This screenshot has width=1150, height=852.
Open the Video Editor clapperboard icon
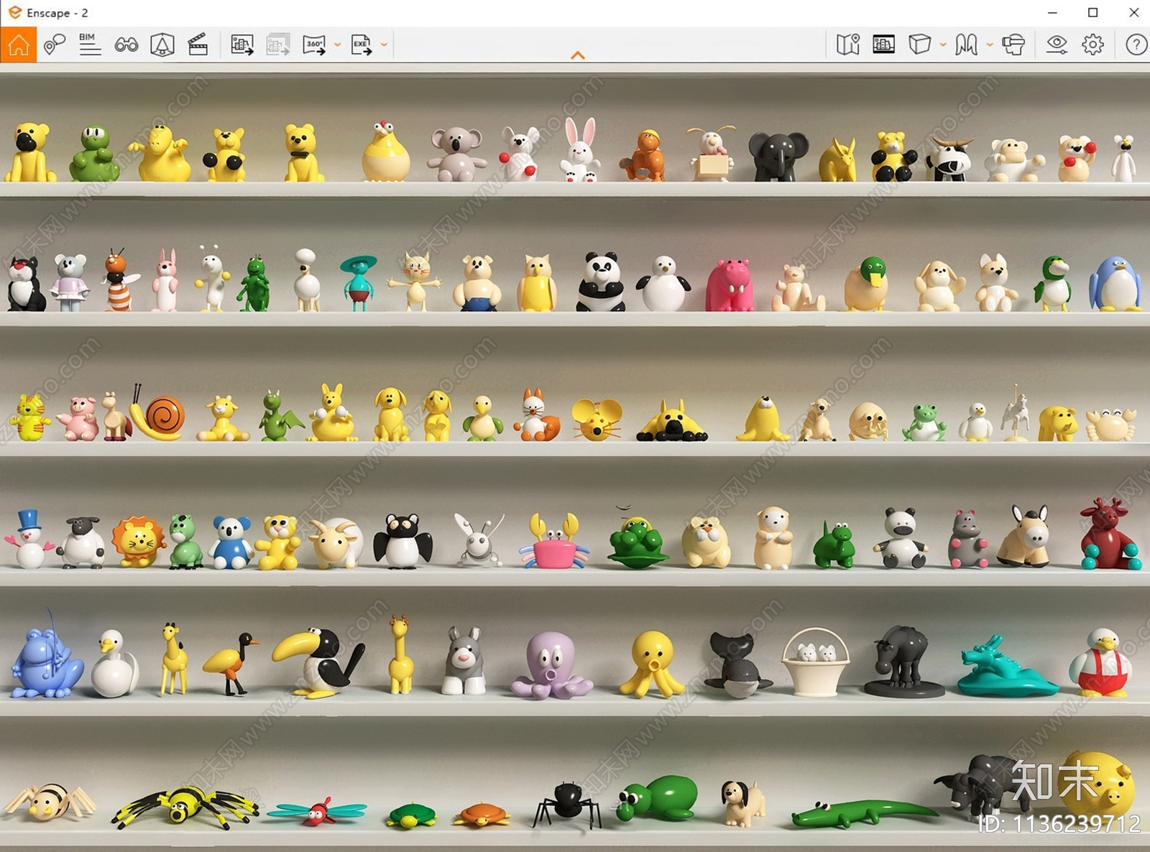point(198,45)
